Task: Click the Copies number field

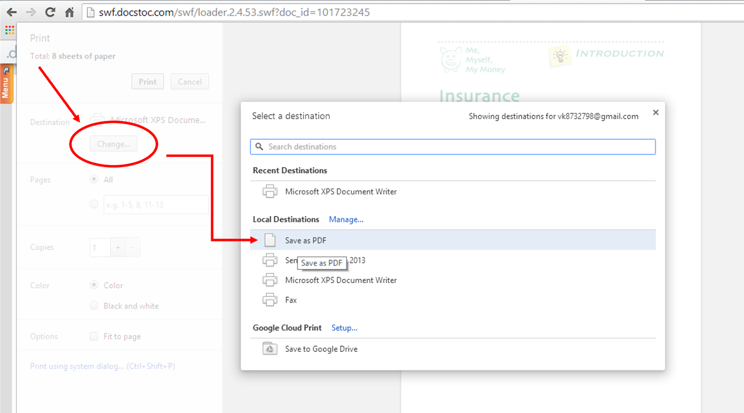Action: (x=100, y=247)
